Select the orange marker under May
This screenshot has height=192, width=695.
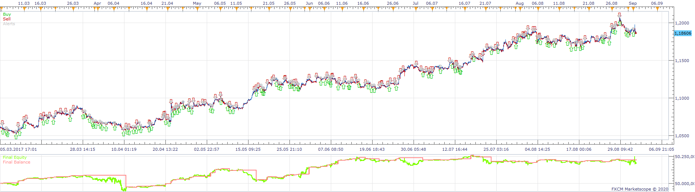[x=197, y=9]
